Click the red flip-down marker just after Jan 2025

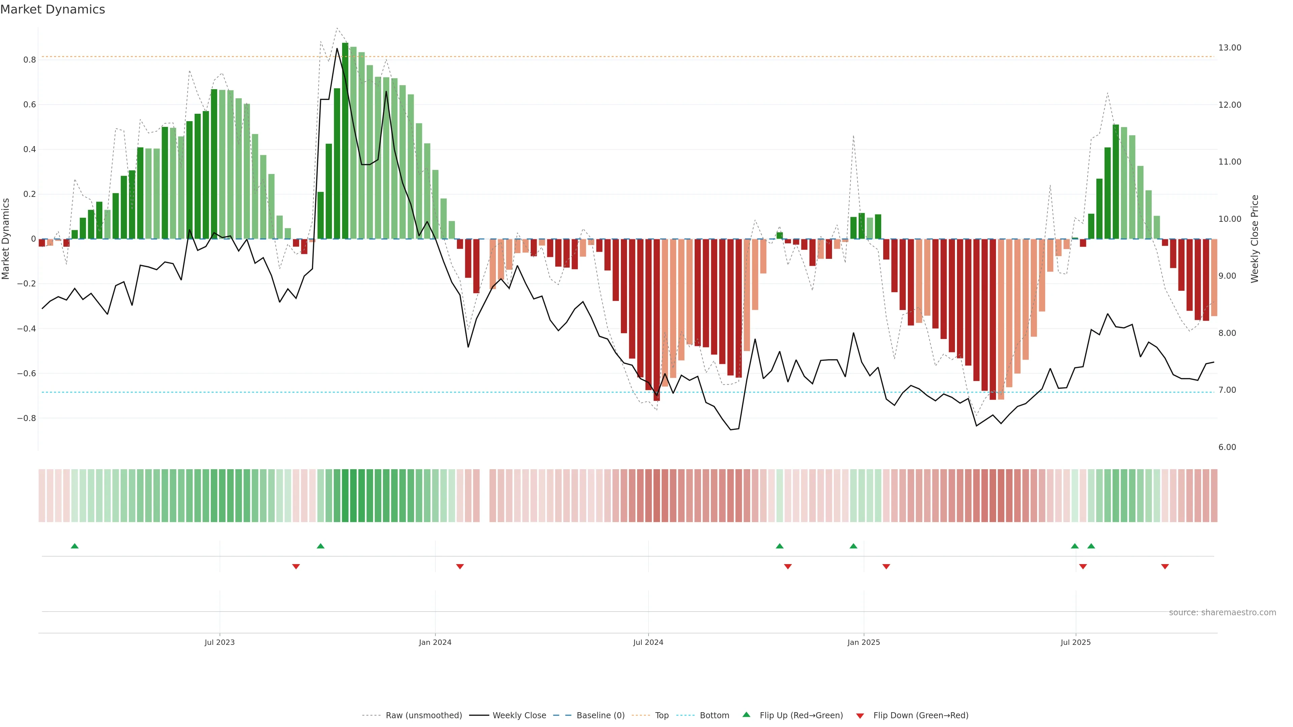coord(887,566)
